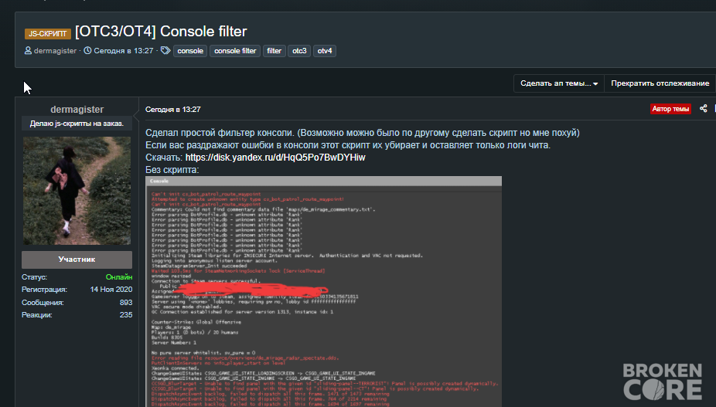The height and width of the screenshot is (407, 716).
Task: Click the tags icon before console tag
Action: 165,51
